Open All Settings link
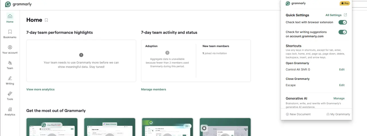367x136 pixels. point(333,15)
